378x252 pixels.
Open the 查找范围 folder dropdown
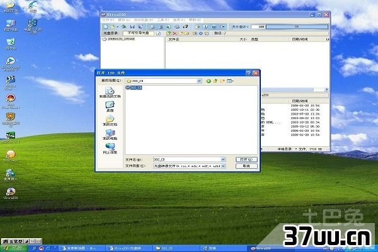[199, 81]
